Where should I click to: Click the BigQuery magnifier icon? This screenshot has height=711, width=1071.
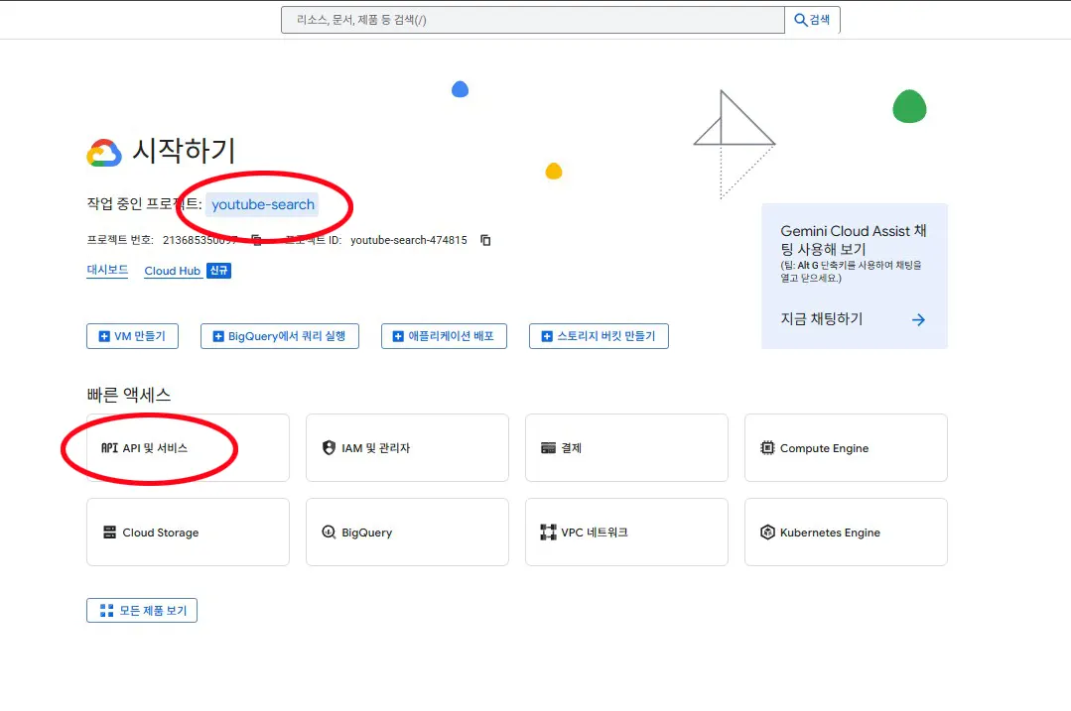point(329,532)
